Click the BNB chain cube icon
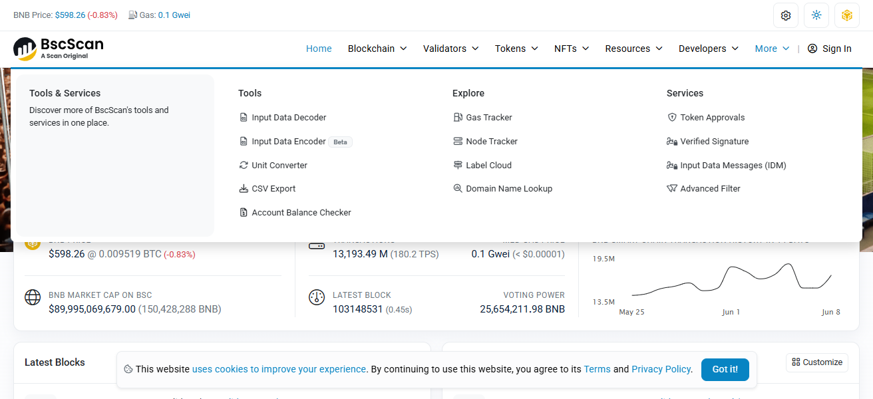The image size is (873, 399). pyautogui.click(x=847, y=15)
